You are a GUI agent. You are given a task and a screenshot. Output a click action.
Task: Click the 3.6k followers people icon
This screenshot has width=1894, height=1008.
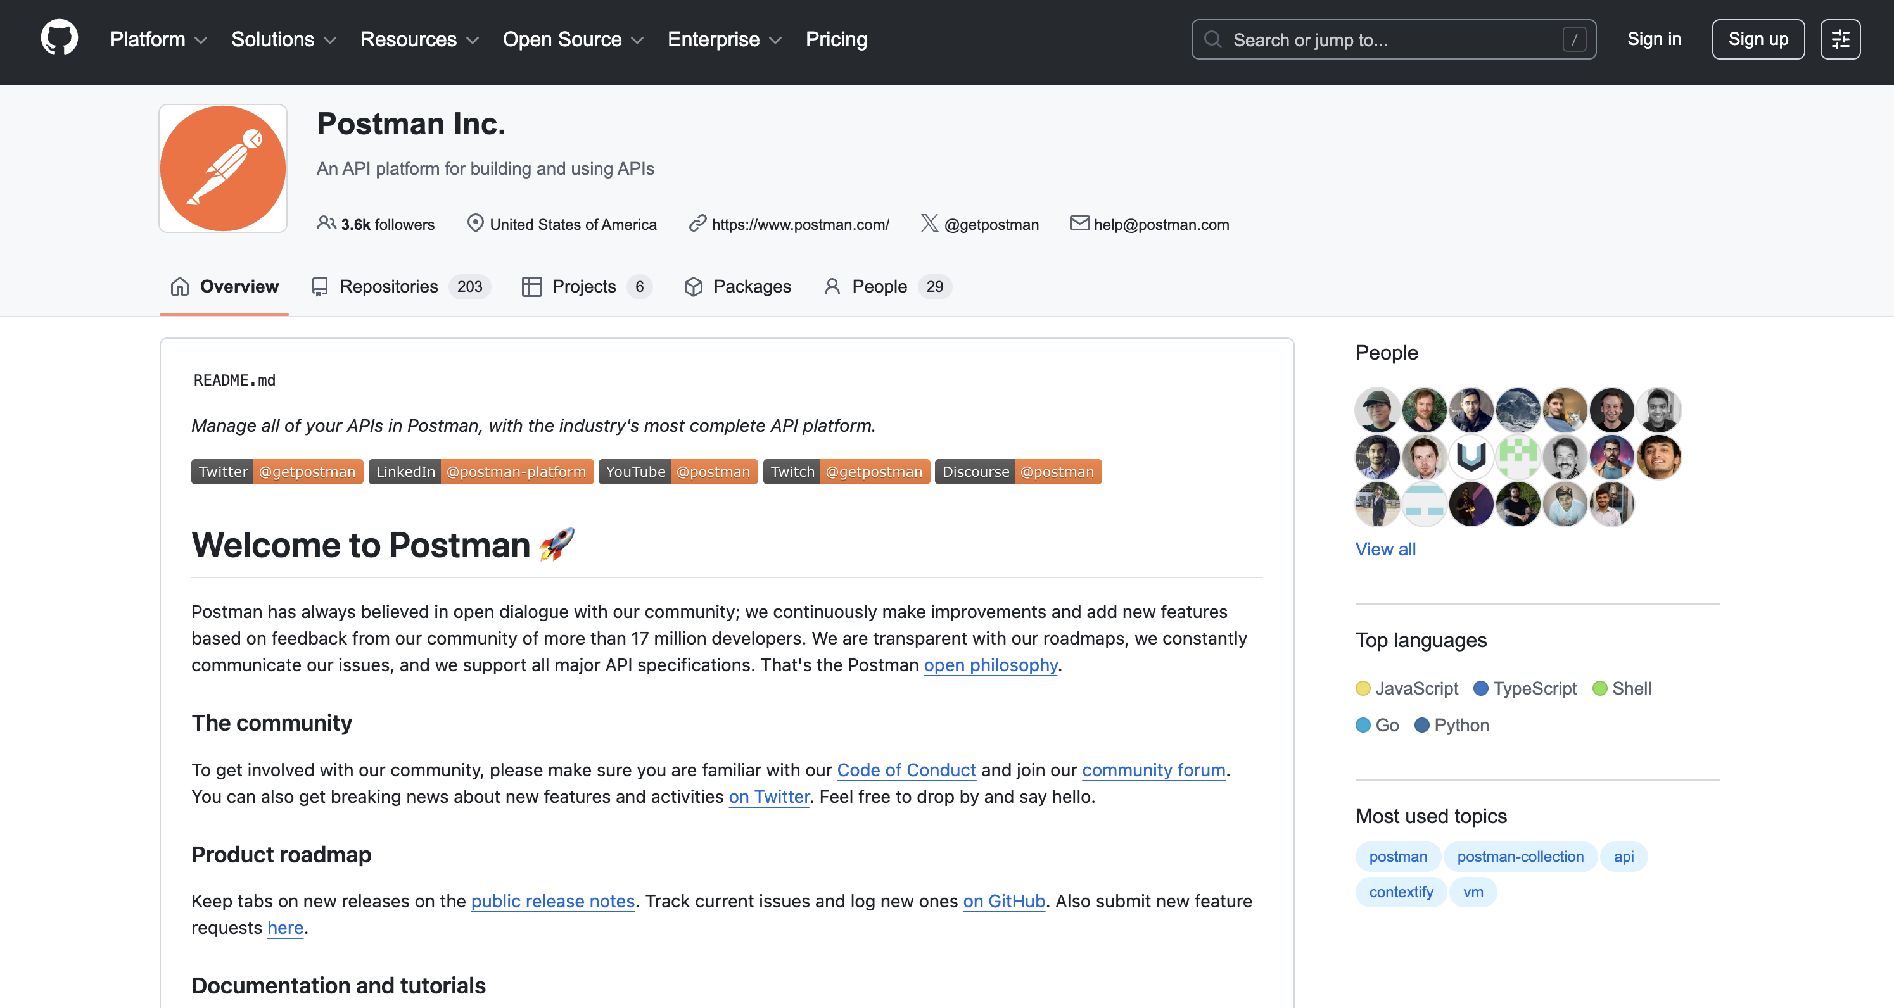click(326, 224)
